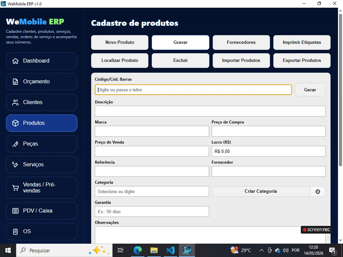The width and height of the screenshot is (343, 257).
Task: Click the volume speaker tray icon
Action: (x=285, y=250)
